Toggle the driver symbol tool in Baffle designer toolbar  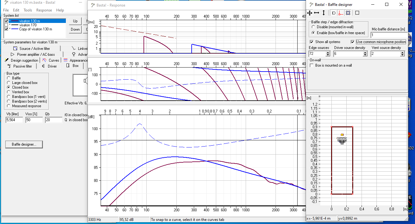334,13
